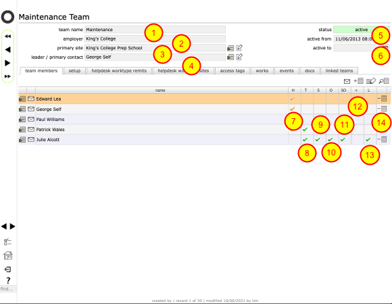
Task: Open Paul Williams' record with the go-to icon
Action: pos(22,120)
